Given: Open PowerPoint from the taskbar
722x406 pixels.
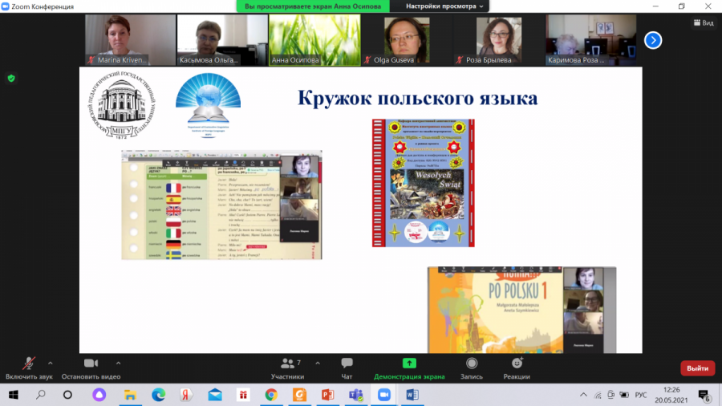Looking at the screenshot, I should (x=327, y=395).
